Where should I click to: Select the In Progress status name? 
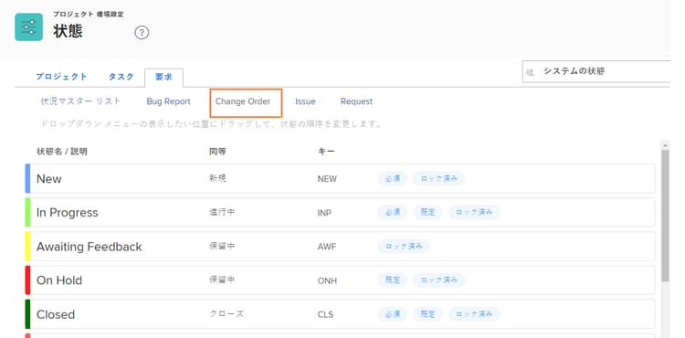pos(68,213)
